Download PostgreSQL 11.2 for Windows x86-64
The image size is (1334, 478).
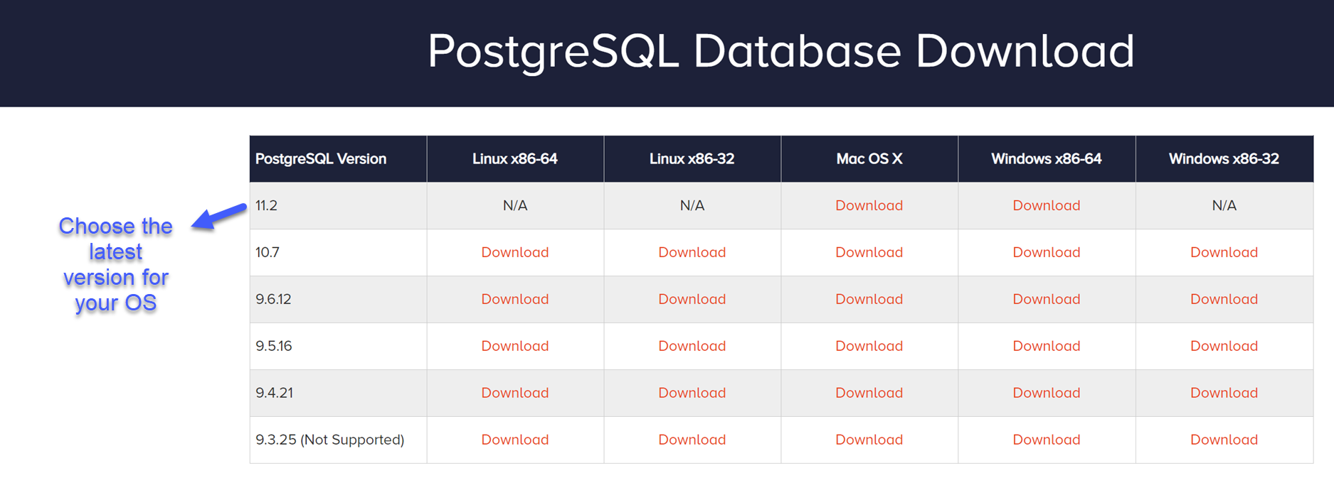pyautogui.click(x=1046, y=205)
